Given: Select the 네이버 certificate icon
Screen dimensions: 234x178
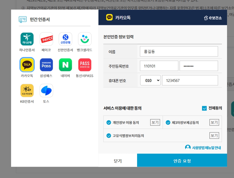Looking at the screenshot, I should [x=65, y=65].
